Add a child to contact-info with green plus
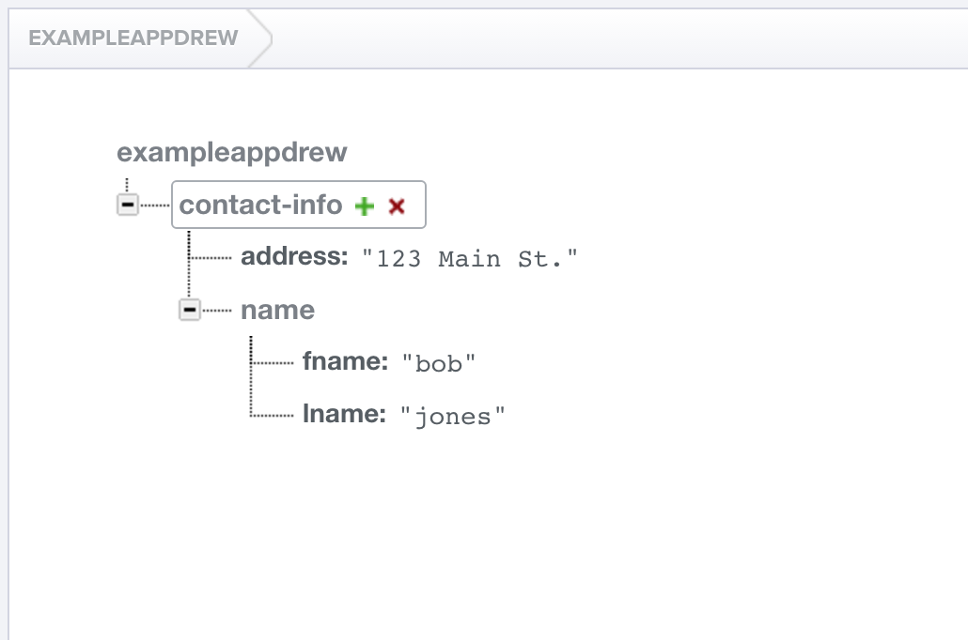The width and height of the screenshot is (968, 640). 364,206
